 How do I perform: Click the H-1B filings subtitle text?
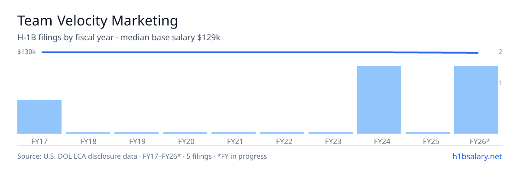(119, 38)
